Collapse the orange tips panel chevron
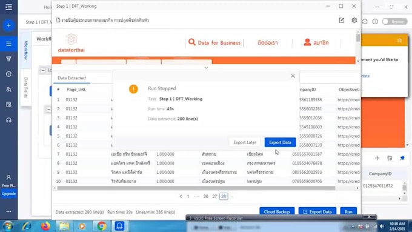This screenshot has height=232, width=412. coord(399,41)
